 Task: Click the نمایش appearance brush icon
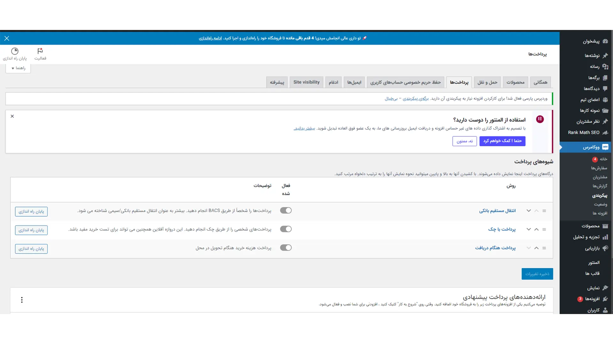click(x=605, y=288)
